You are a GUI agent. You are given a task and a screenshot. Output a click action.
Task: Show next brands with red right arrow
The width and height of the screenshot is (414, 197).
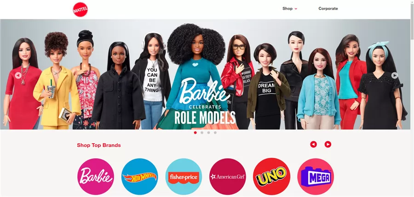[328, 144]
